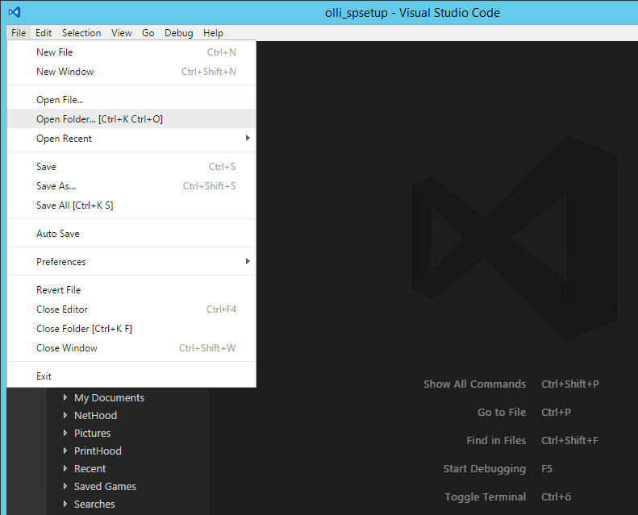Open the View menu
Image resolution: width=638 pixels, height=515 pixels.
click(122, 33)
